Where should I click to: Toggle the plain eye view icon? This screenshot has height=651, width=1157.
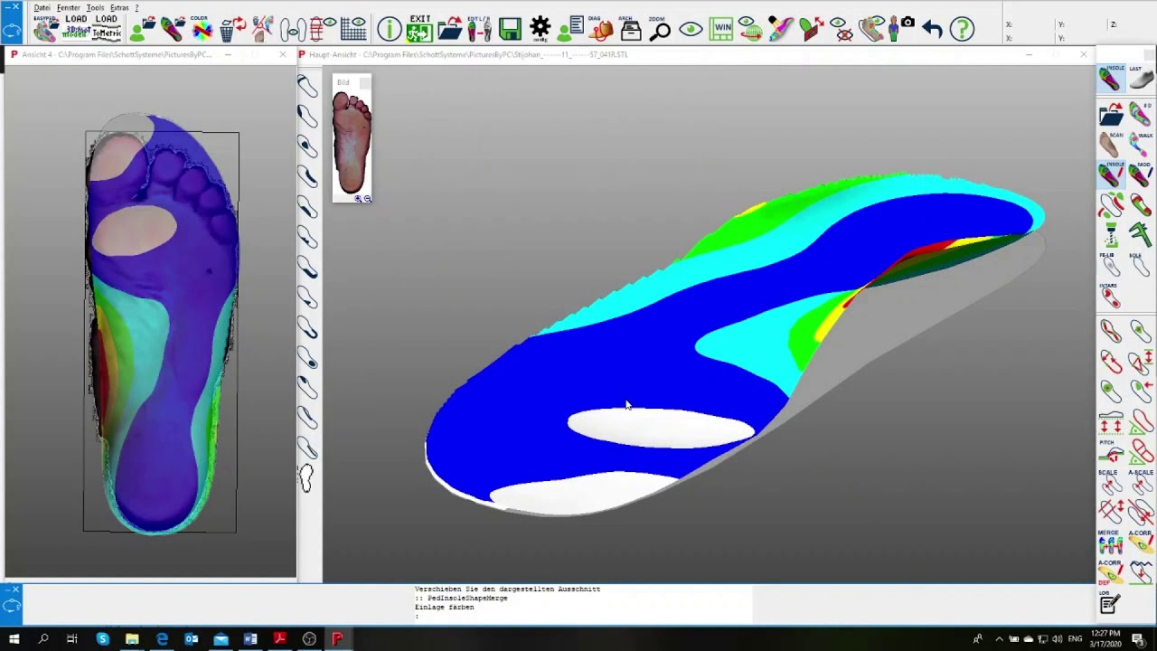691,29
